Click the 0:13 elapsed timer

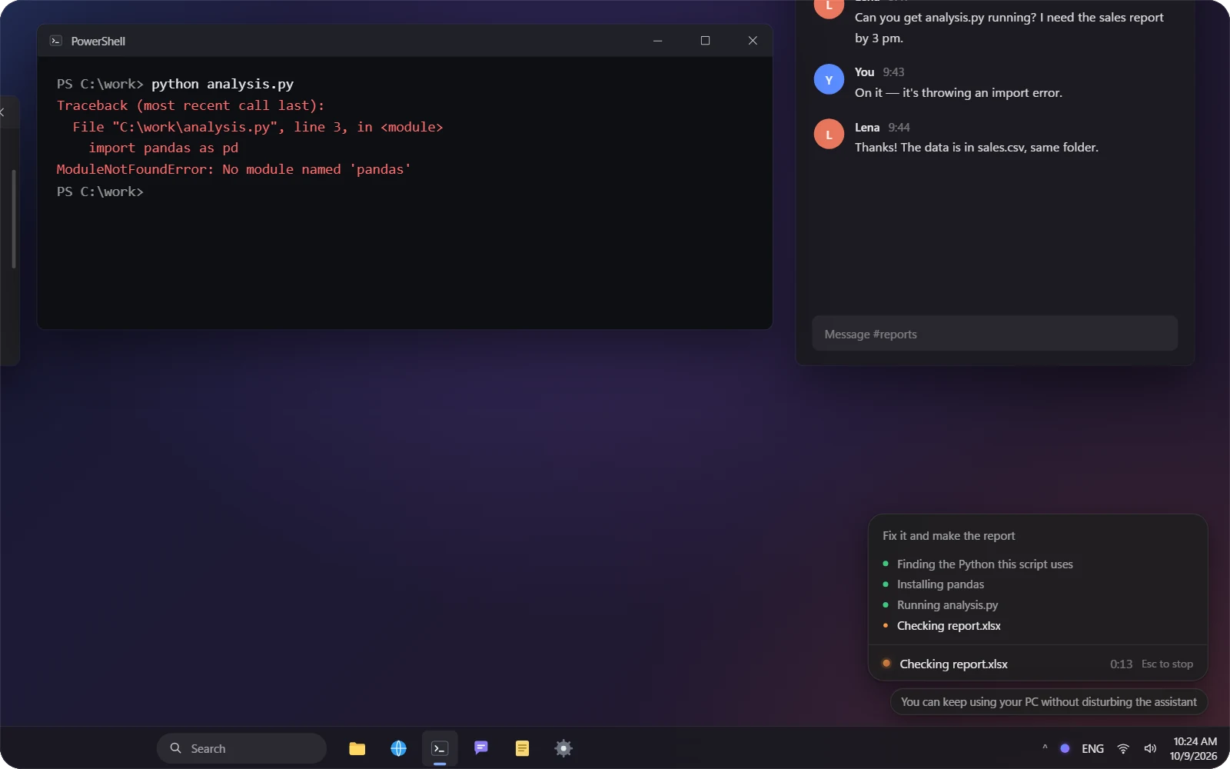[1121, 664]
